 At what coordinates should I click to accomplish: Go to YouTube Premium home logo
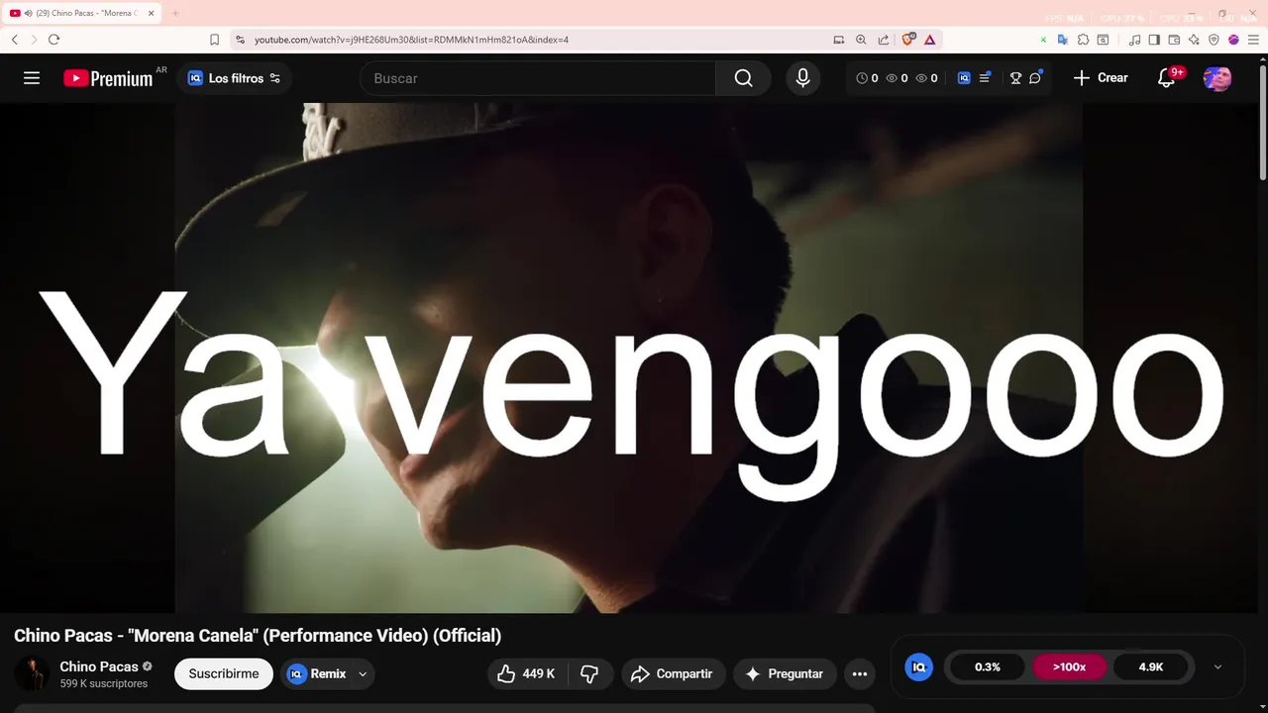(108, 78)
